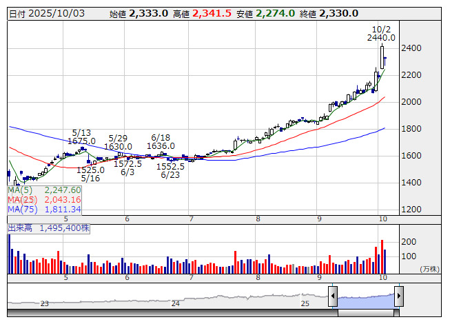Click the 2000 price axis label
Screen dimensions: 450x324
pyautogui.click(x=411, y=101)
